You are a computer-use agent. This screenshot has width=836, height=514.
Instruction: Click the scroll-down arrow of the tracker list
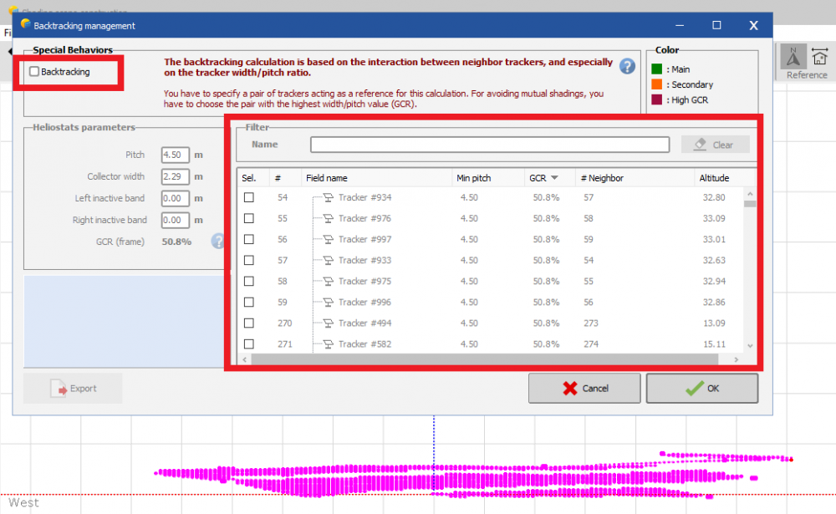750,345
